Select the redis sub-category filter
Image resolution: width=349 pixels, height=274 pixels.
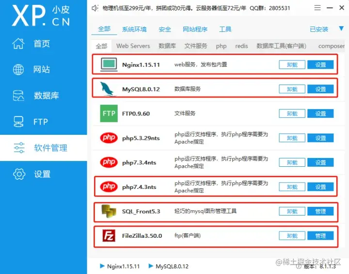click(x=241, y=46)
